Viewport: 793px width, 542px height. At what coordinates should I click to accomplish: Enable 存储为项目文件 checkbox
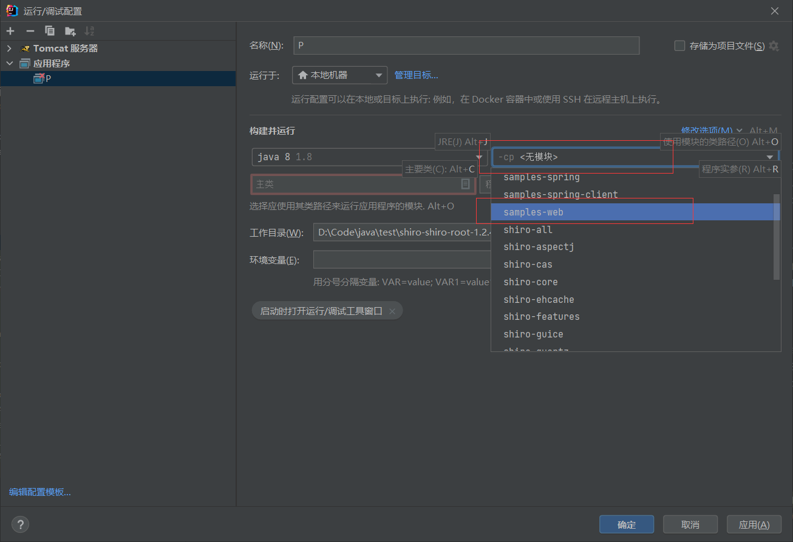click(x=680, y=46)
